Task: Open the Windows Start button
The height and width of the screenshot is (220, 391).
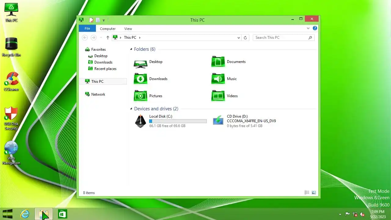Action: click(8, 214)
